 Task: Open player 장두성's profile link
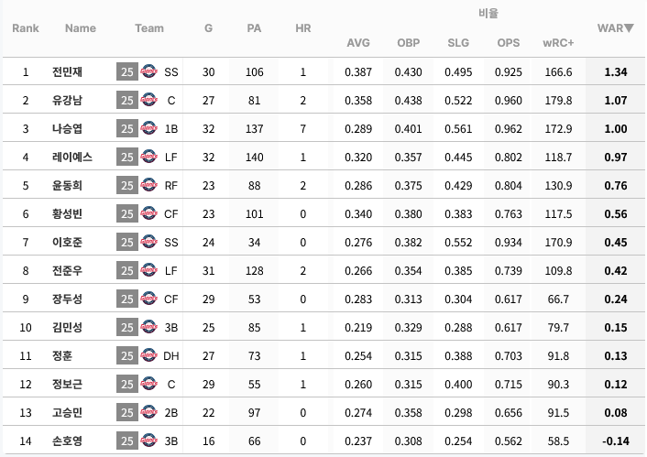[67, 299]
